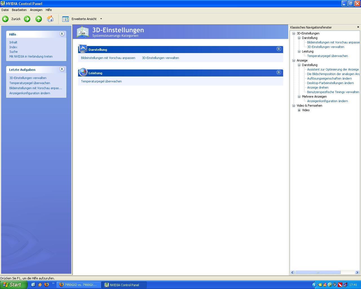The width and height of the screenshot is (361, 289).
Task: Collapse the Video & Fernsehen tree node
Action: (294, 106)
